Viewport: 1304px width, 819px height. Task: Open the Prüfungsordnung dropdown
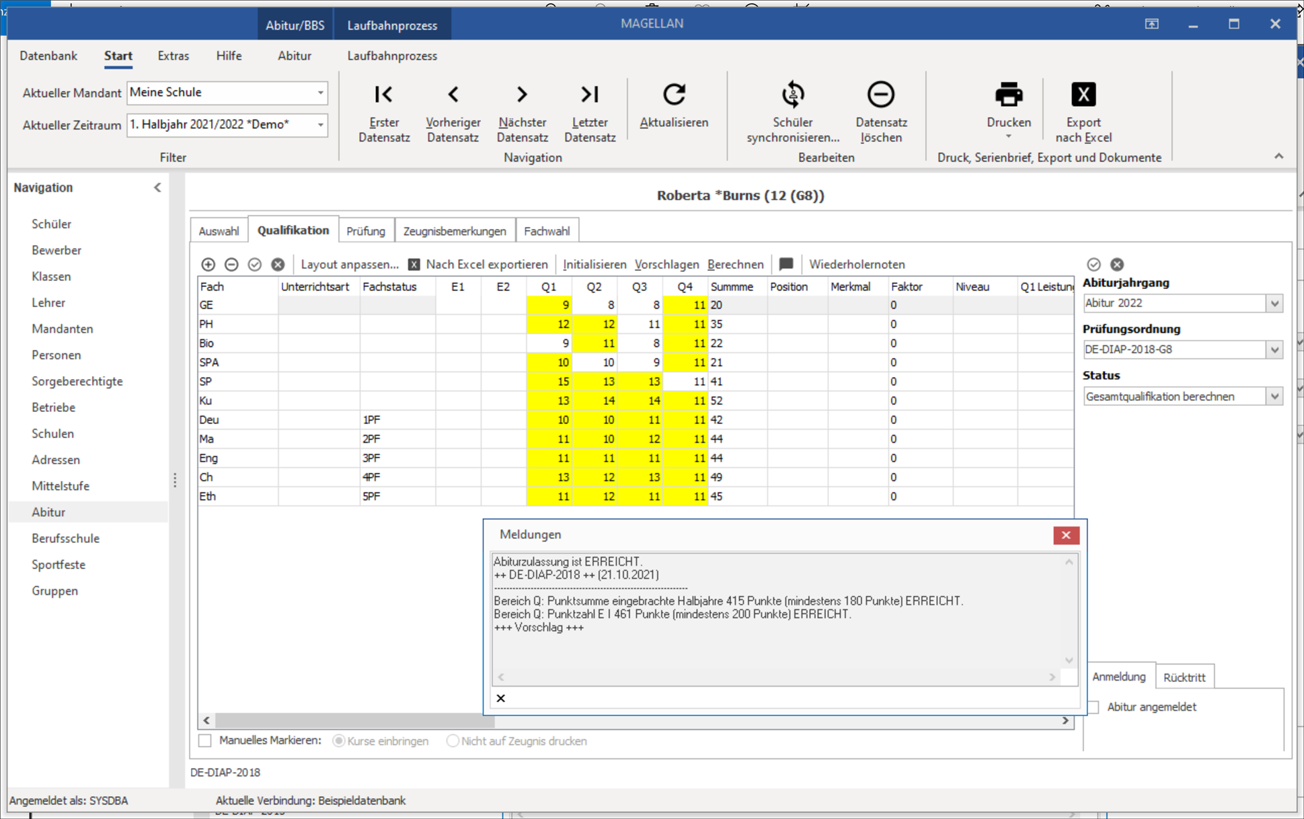[1274, 349]
